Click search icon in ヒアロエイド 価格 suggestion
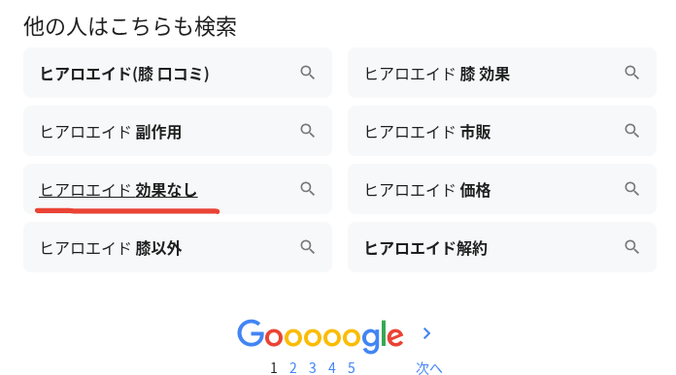Screen dimensions: 676x375 [x=632, y=189]
